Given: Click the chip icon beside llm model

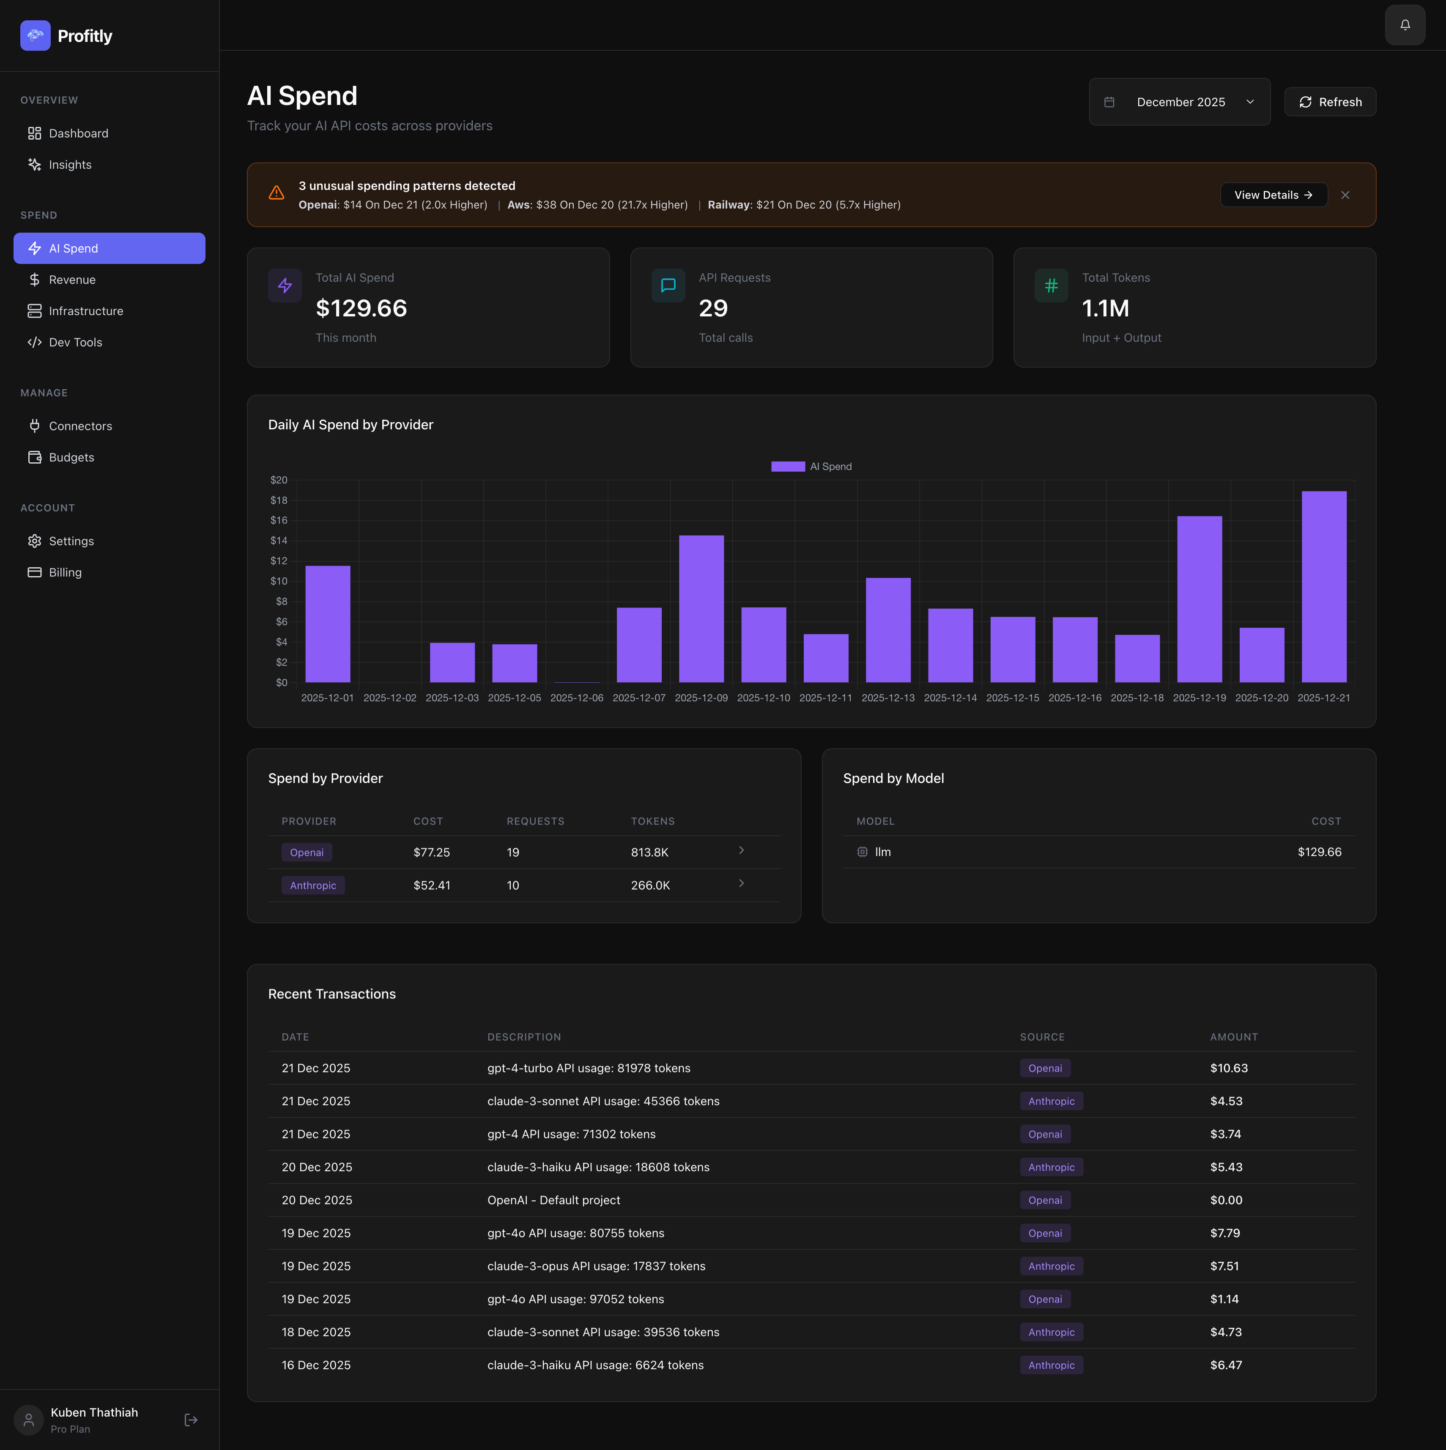Looking at the screenshot, I should pyautogui.click(x=862, y=852).
